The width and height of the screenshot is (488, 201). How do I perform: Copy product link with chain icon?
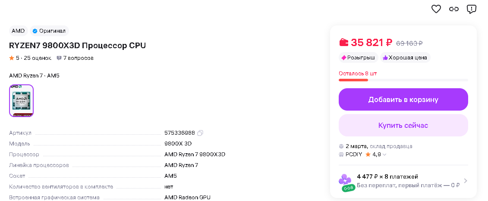[x=454, y=9]
